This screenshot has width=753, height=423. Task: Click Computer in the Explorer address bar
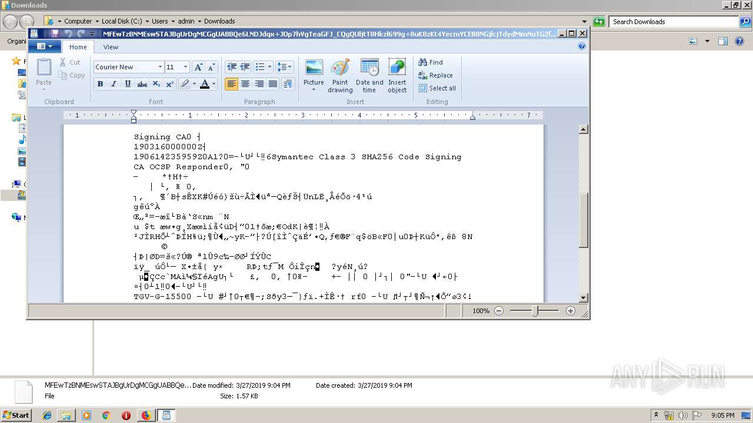[78, 21]
